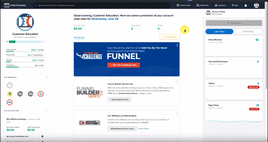Focus the Search for Funnels, Contacts field

click(x=101, y=5)
